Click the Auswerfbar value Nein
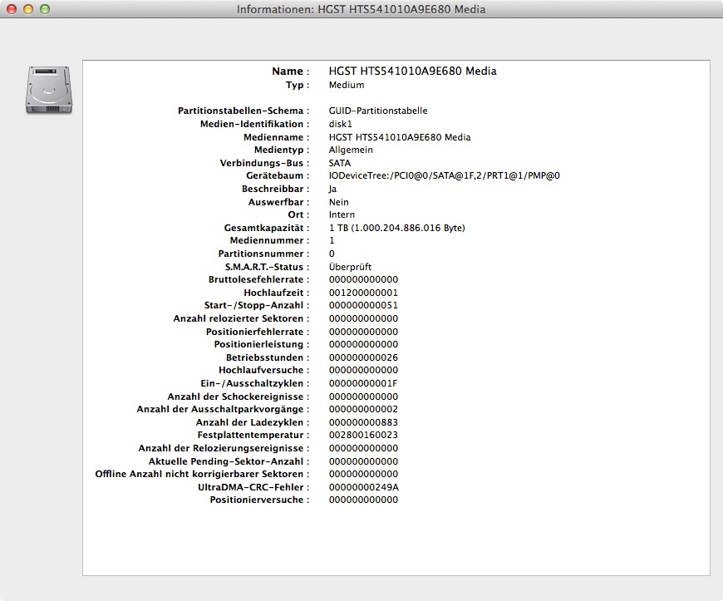The height and width of the screenshot is (601, 723). click(x=339, y=202)
